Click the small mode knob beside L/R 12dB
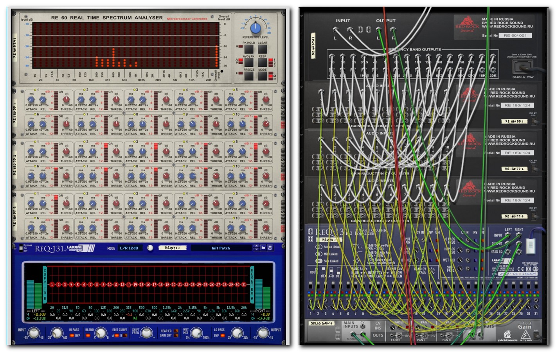Image resolution: width=556 pixels, height=352 pixels. (150, 248)
